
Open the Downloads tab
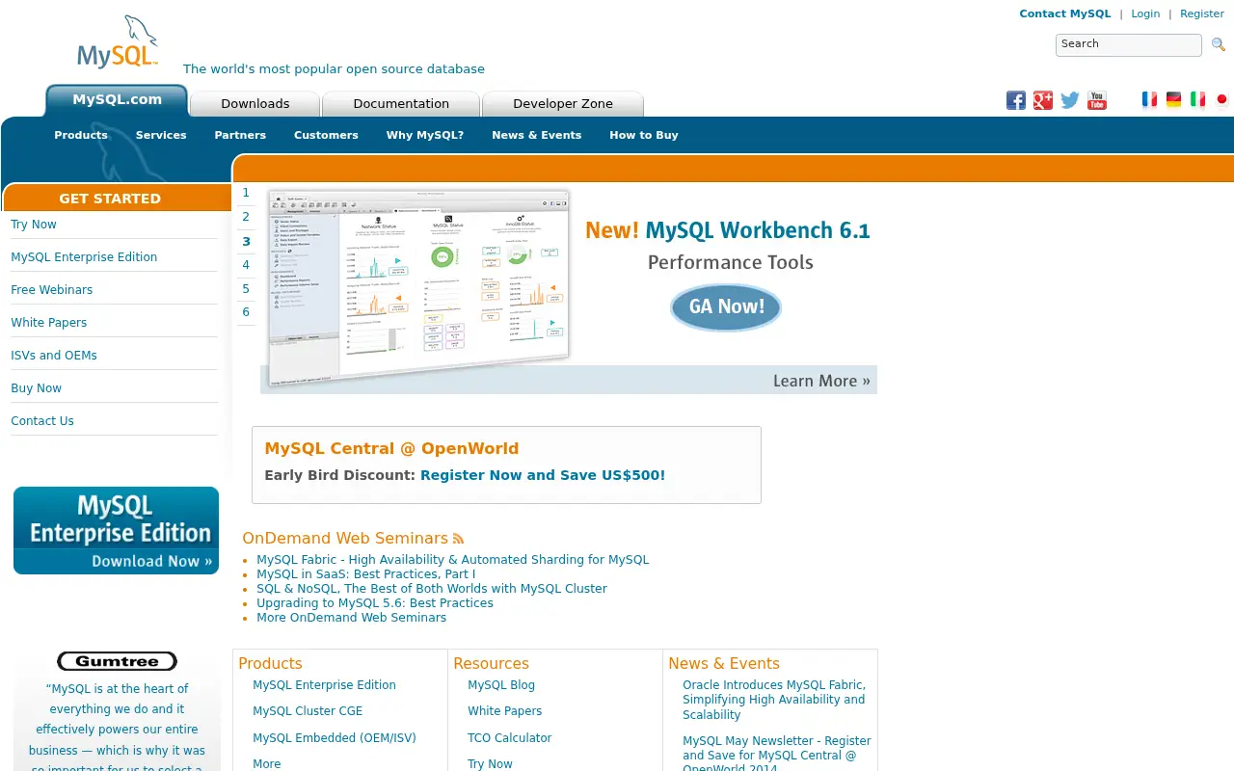[255, 104]
